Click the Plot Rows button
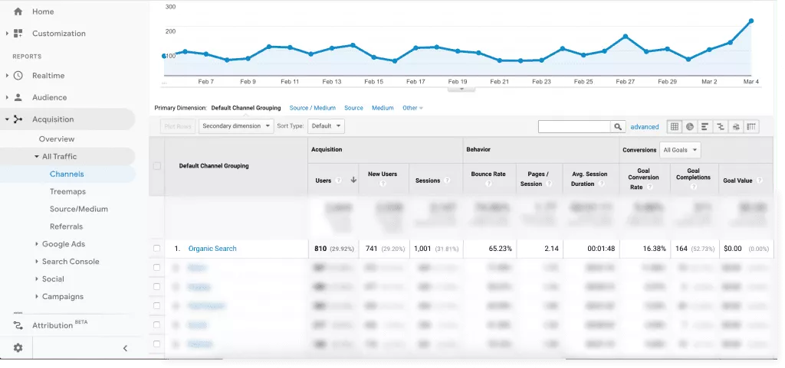 coord(178,126)
